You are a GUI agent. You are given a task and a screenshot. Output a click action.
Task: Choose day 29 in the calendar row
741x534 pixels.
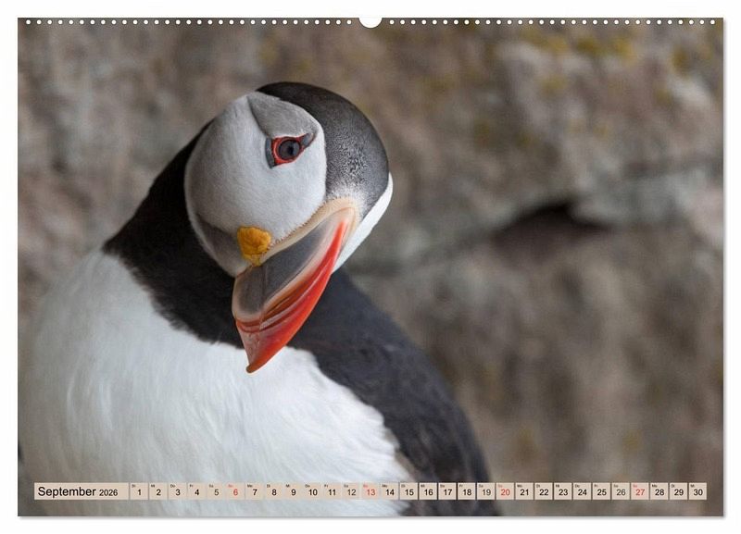(x=679, y=491)
